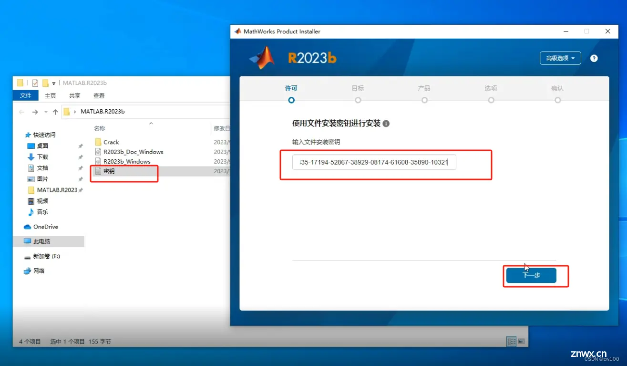This screenshot has height=366, width=627.
Task: Switch to the 主页 ribbon tab
Action: [50, 96]
